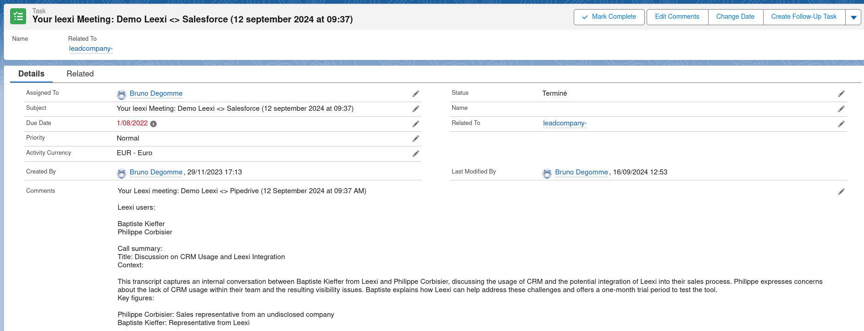Image resolution: width=864 pixels, height=331 pixels.
Task: Click the task title in header
Action: (x=193, y=19)
